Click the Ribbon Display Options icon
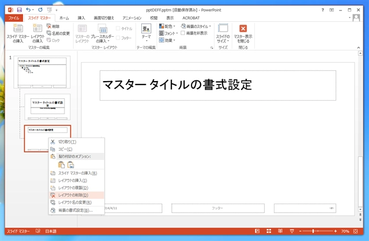Image resolution: width=369 pixels, height=241 pixels. pos(332,10)
